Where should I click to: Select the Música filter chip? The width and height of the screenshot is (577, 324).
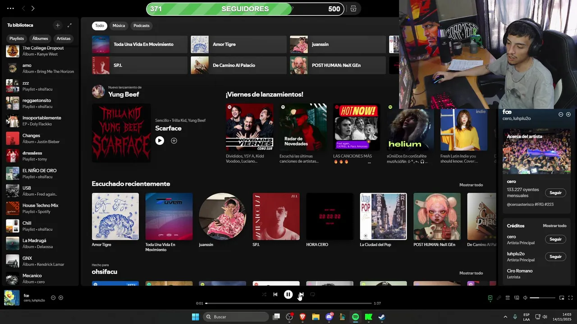click(x=119, y=26)
